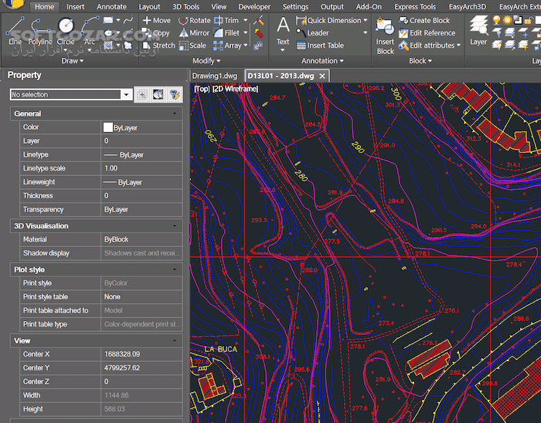Screen dimensions: 541x423
Task: Click the Move tool in Modify
Action: (157, 21)
